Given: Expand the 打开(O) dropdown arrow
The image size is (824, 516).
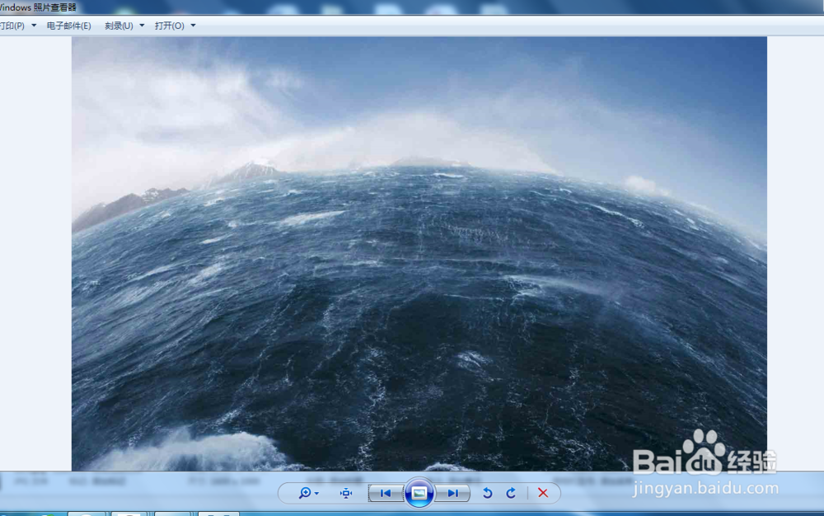Looking at the screenshot, I should point(193,26).
